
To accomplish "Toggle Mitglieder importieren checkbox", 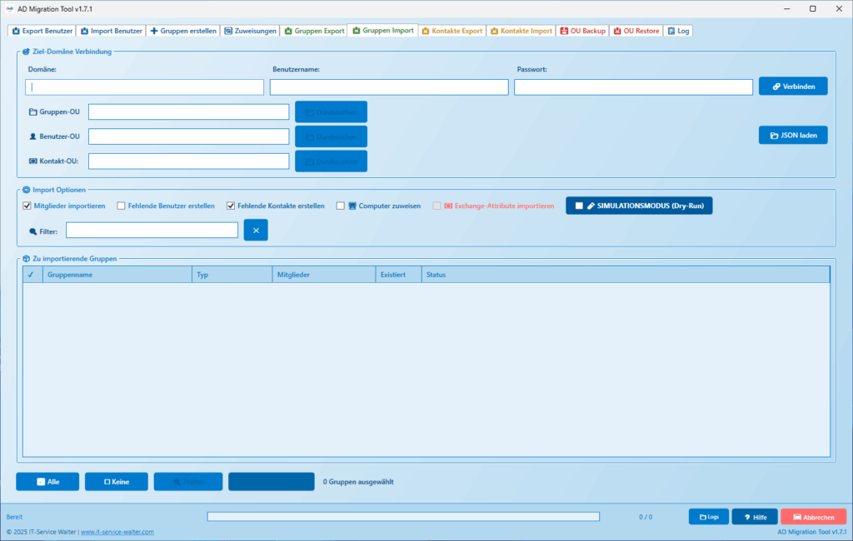I will (x=27, y=206).
